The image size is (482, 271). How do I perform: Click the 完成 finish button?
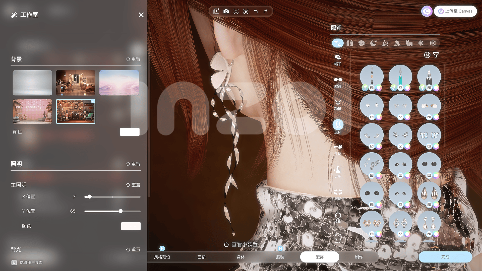tap(445, 257)
